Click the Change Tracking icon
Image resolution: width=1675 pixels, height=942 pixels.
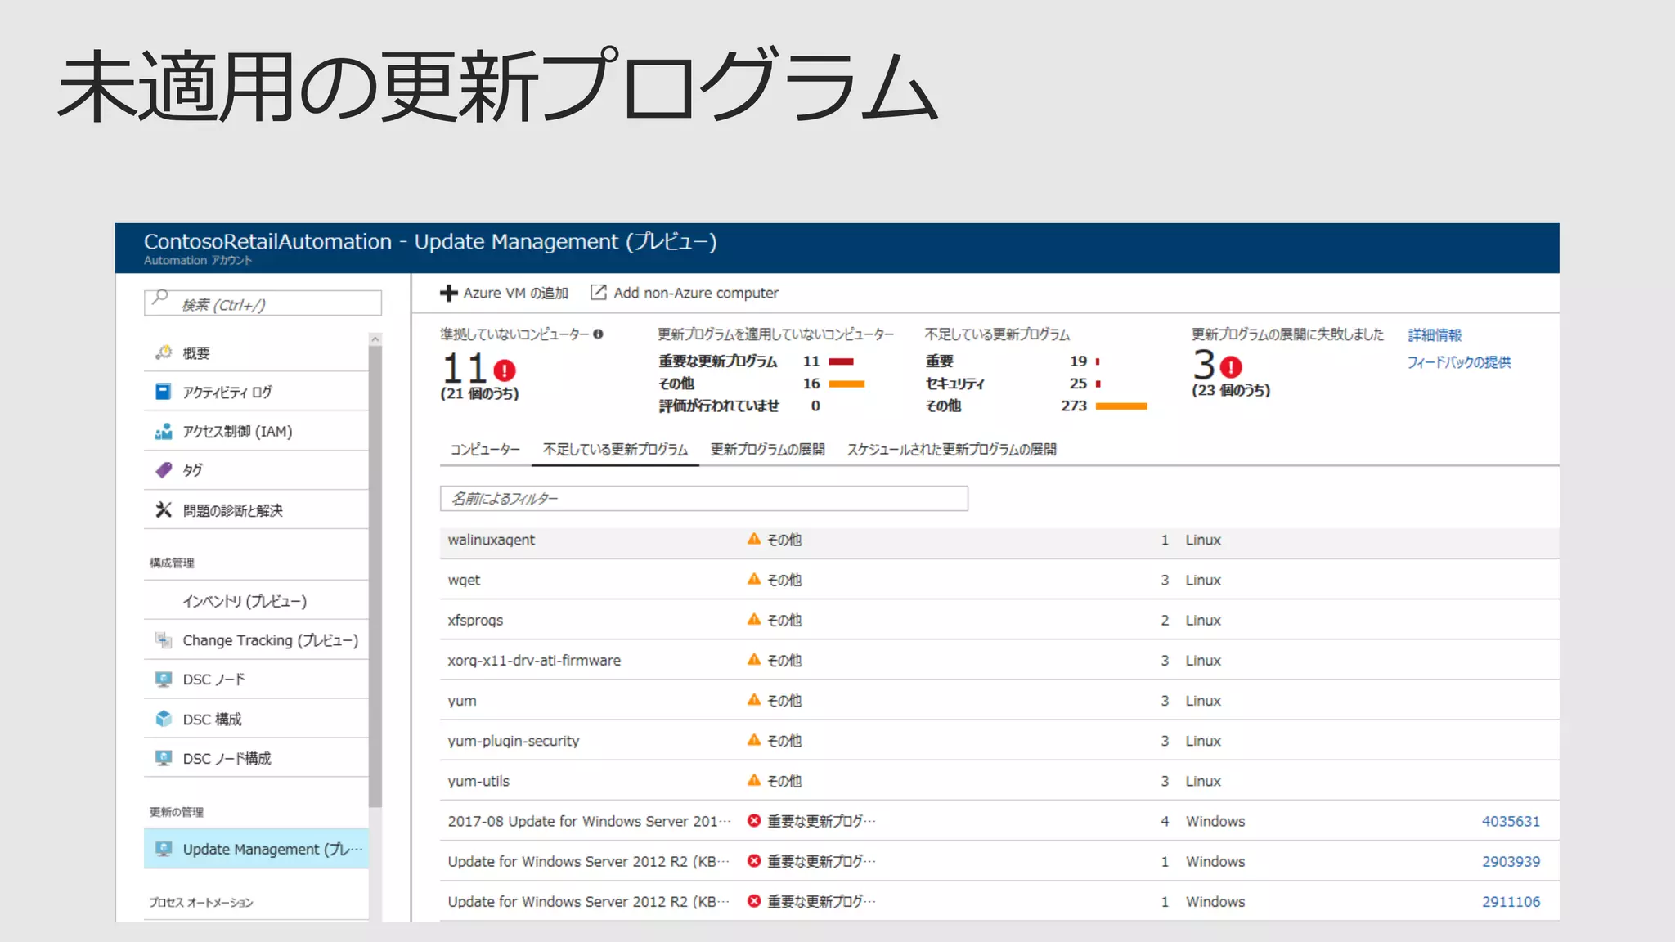tap(164, 640)
